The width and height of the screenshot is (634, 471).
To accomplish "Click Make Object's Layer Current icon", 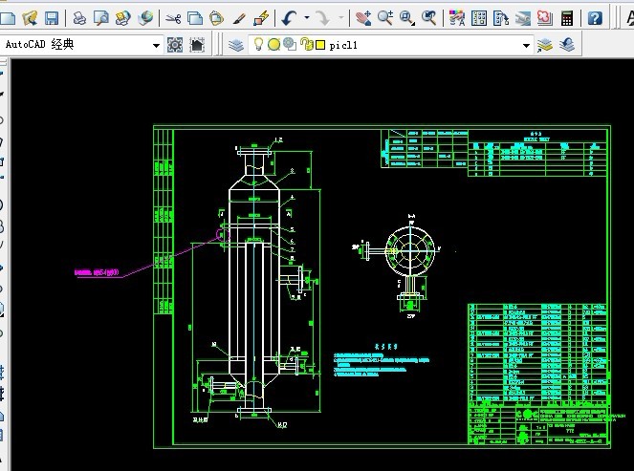I will pyautogui.click(x=545, y=45).
